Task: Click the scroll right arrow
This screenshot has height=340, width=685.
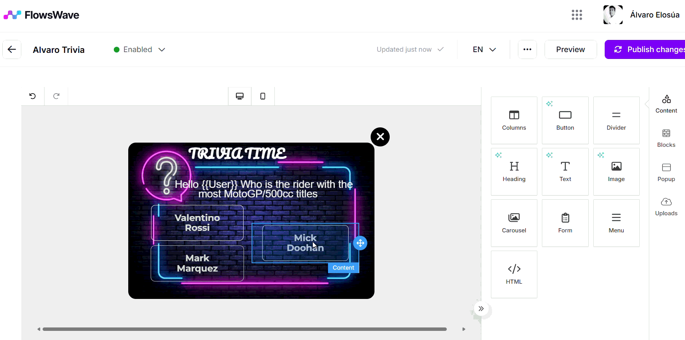Action: [464, 329]
